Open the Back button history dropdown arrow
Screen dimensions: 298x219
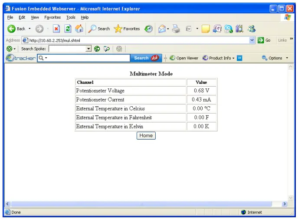point(29,29)
